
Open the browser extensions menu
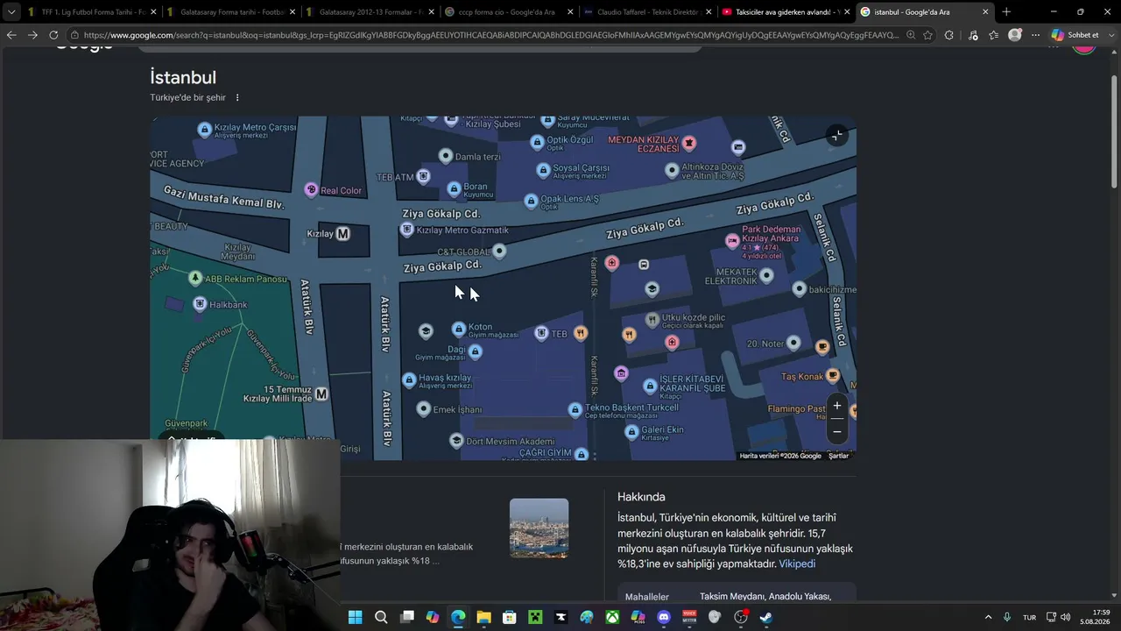tap(949, 35)
